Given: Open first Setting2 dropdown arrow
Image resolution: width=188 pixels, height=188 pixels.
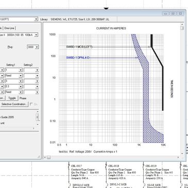Looking at the screenshot, I should 37,70.
